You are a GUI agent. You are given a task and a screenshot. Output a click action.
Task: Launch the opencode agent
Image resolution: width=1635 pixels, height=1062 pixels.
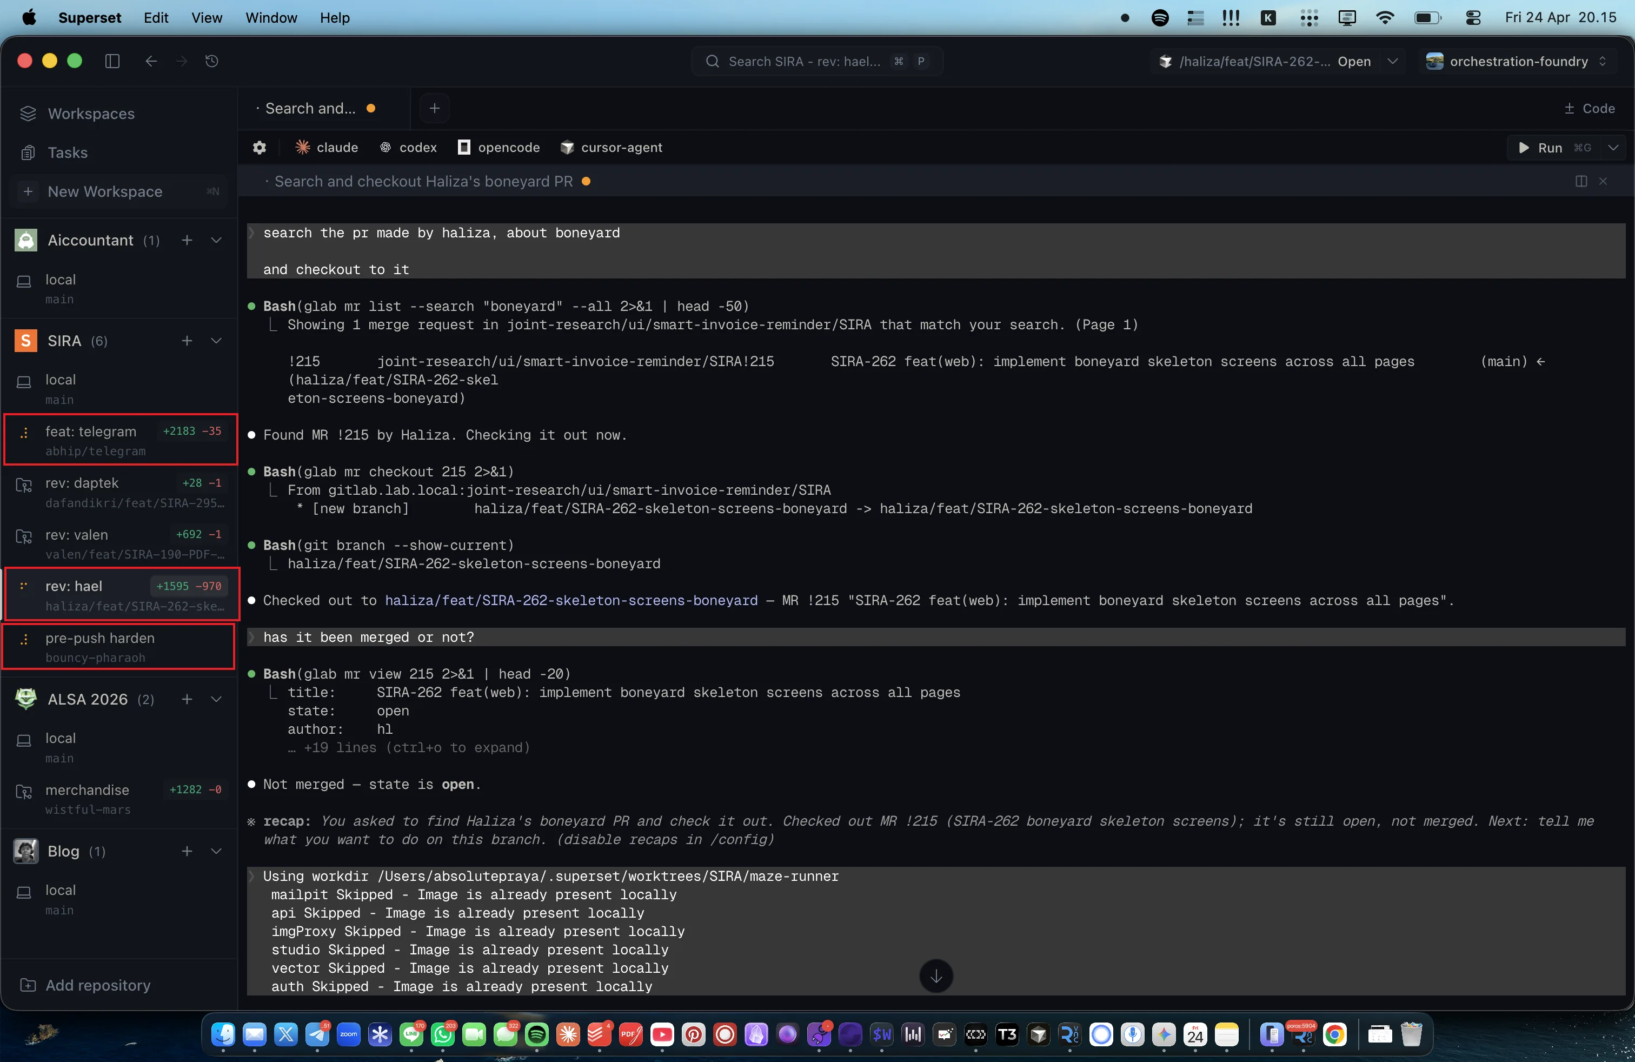pyautogui.click(x=499, y=148)
